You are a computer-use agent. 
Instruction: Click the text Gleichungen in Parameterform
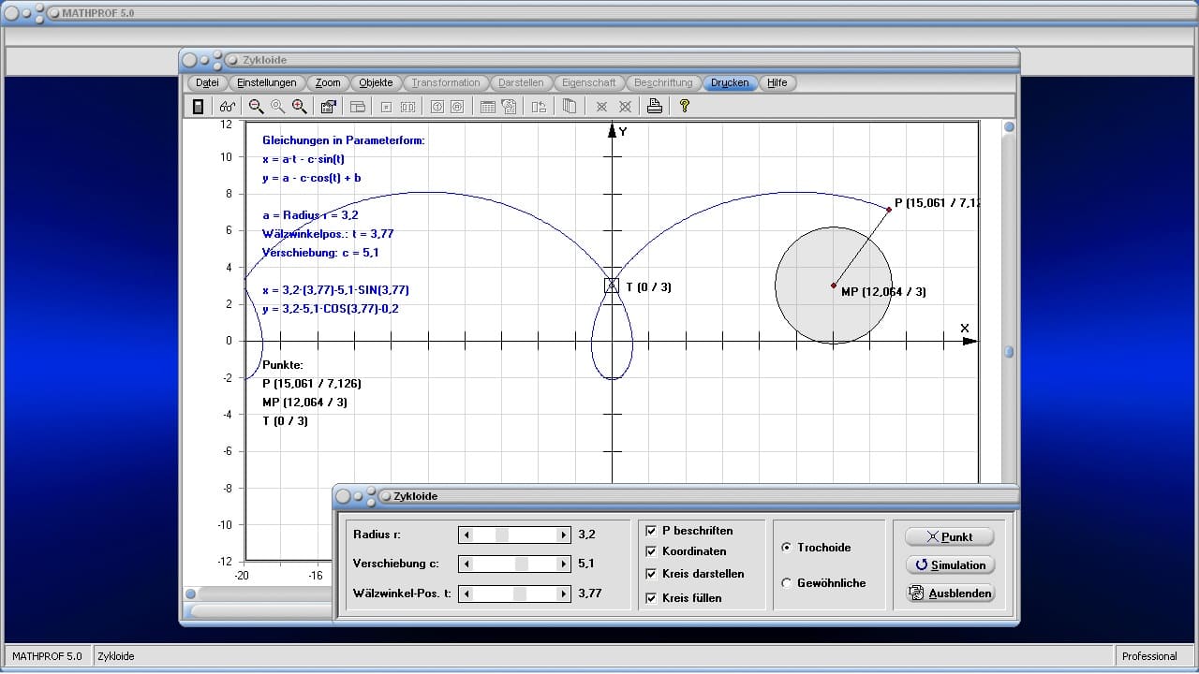click(x=344, y=140)
